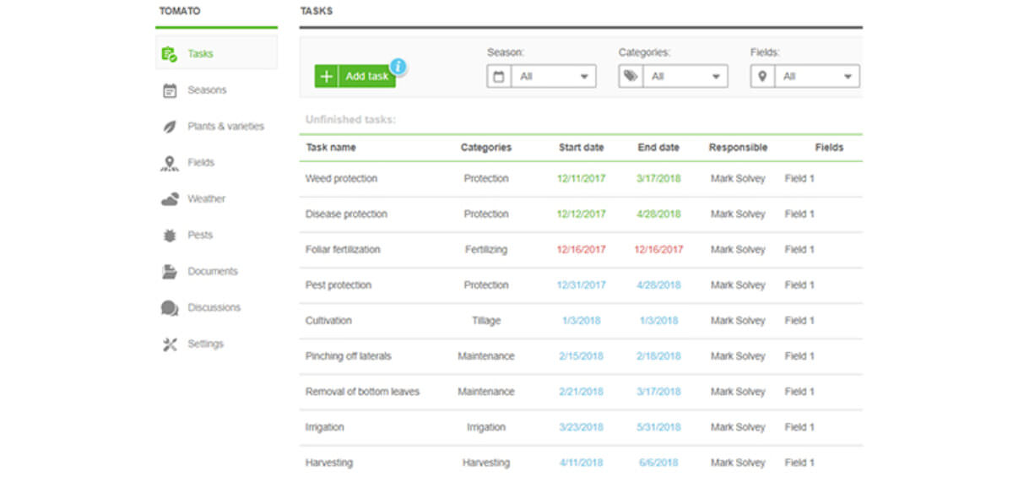Image resolution: width=1013 pixels, height=477 pixels.
Task: Select the Plants & varieties leaf icon
Action: (x=170, y=127)
